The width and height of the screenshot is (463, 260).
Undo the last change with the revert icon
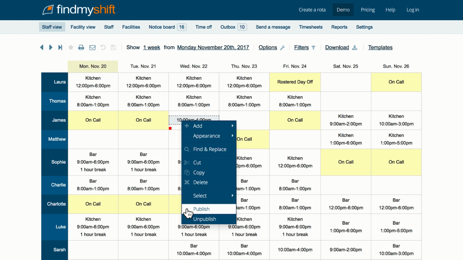point(103,47)
